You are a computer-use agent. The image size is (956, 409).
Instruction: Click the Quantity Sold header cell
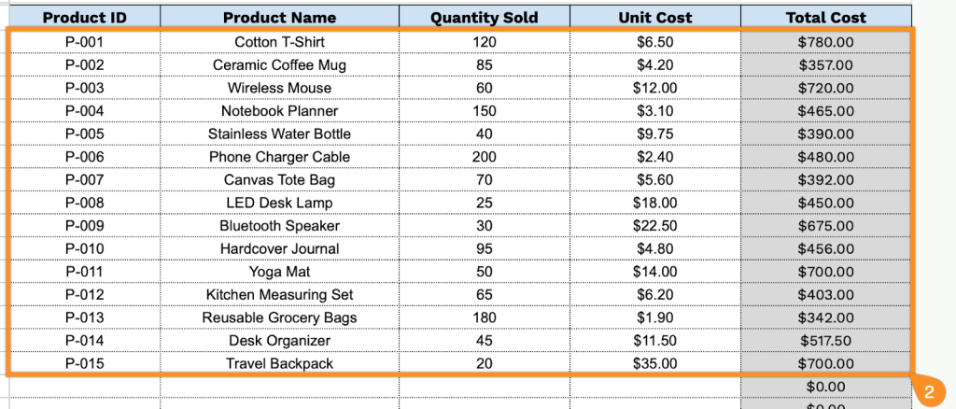coord(485,18)
